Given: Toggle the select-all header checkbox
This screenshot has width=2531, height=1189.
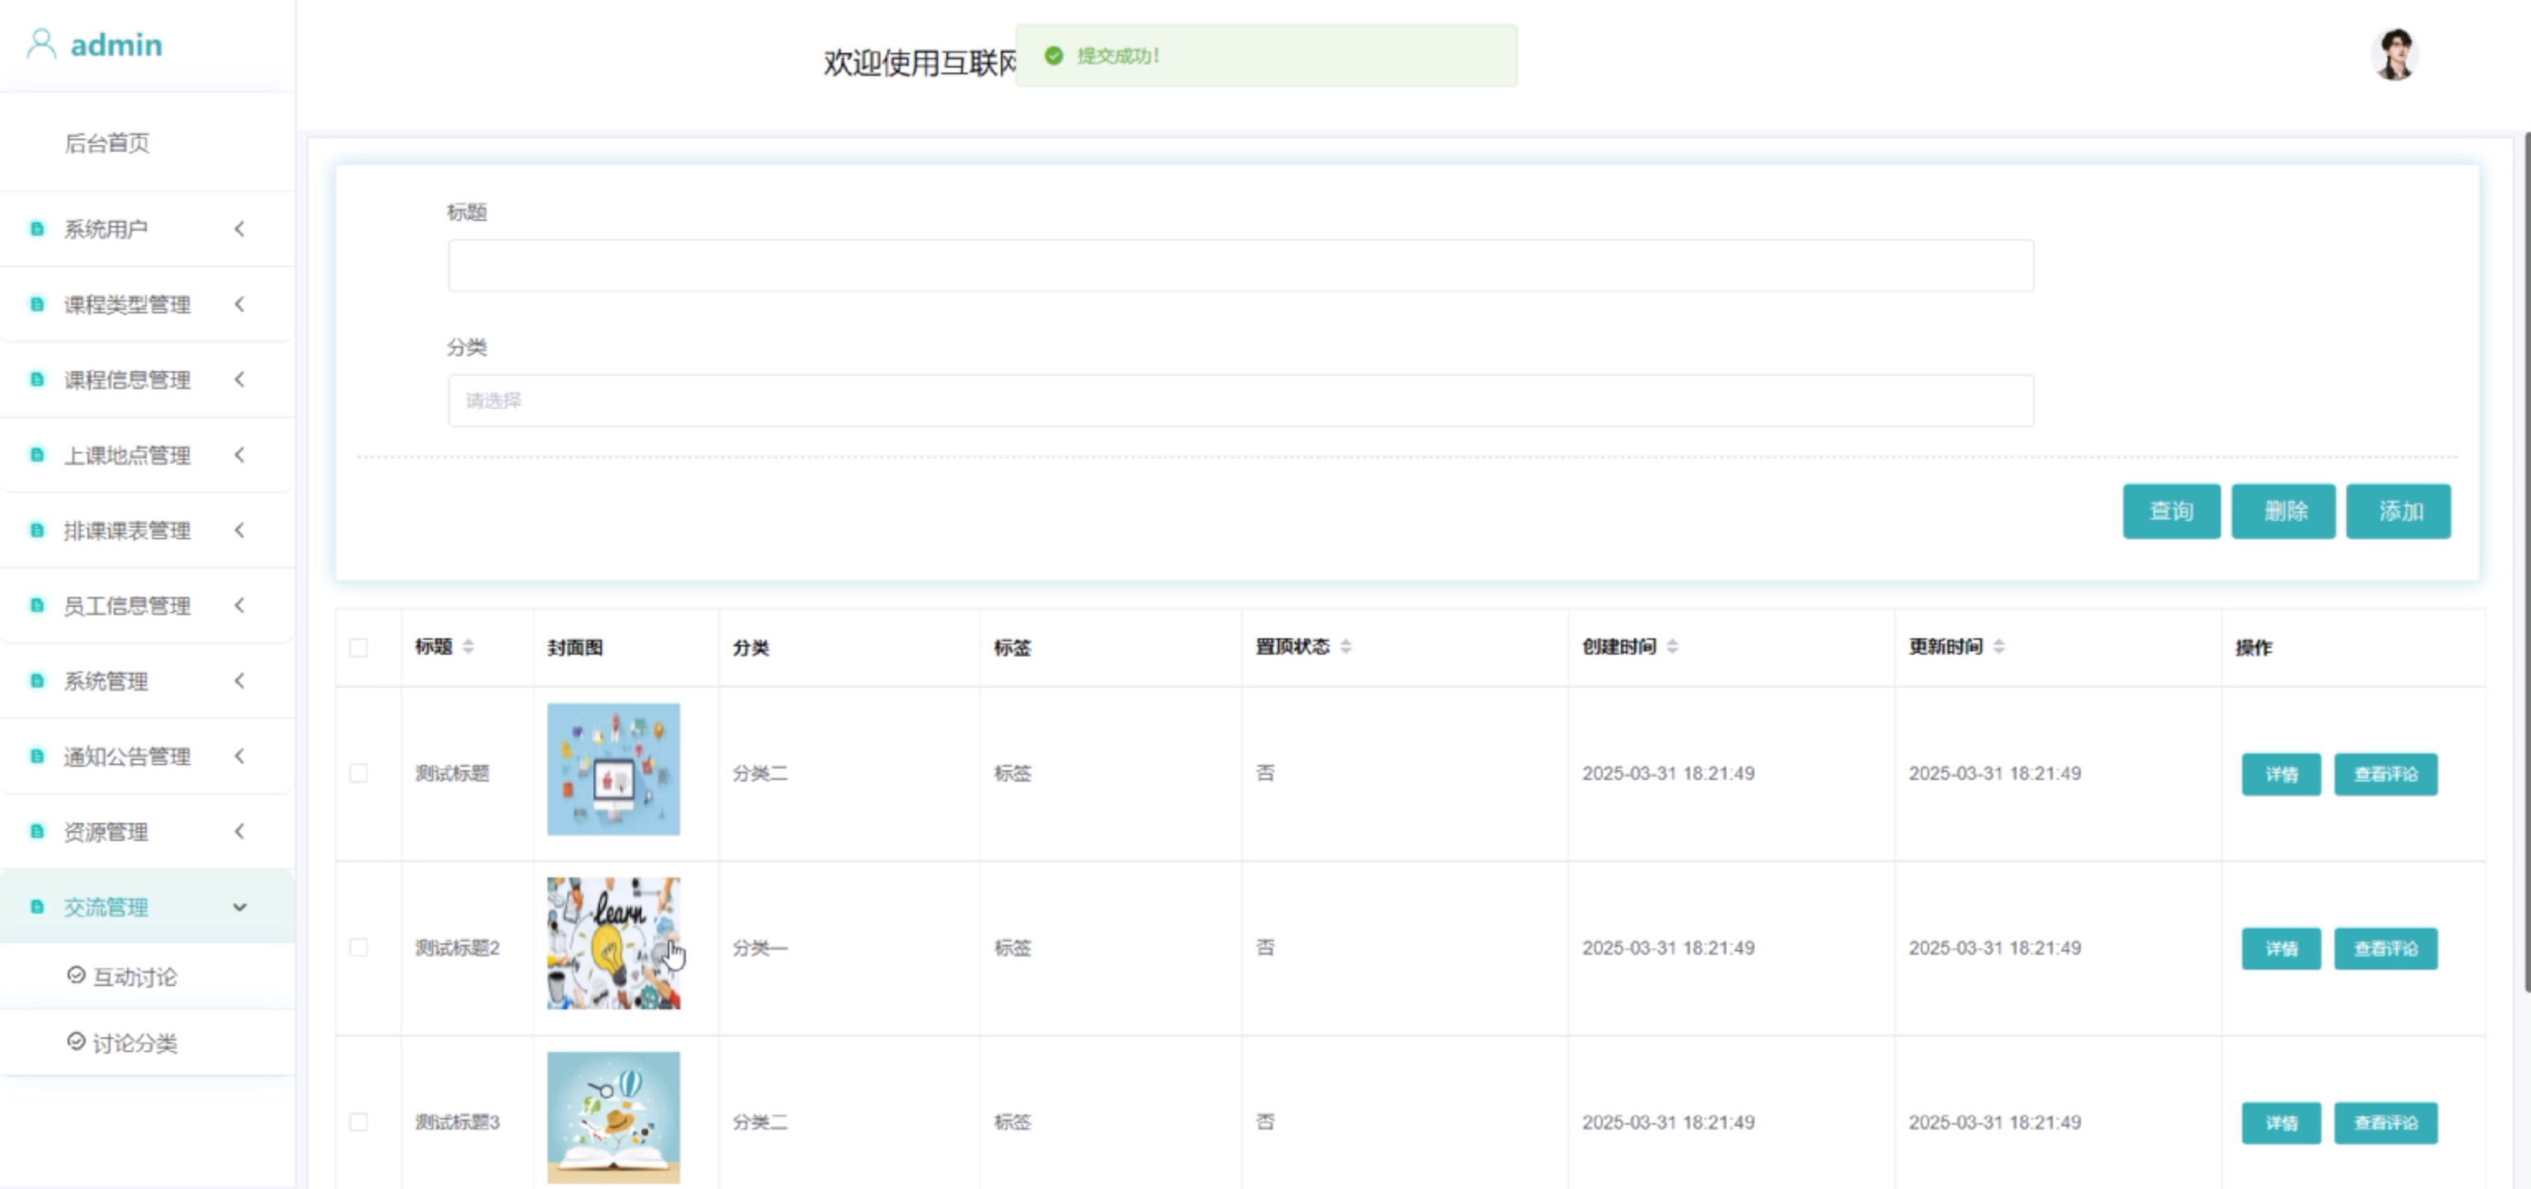Looking at the screenshot, I should coord(359,647).
